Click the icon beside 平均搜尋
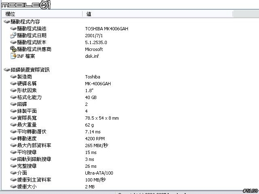The width and height of the screenshot is (259, 194). pyautogui.click(x=13, y=152)
